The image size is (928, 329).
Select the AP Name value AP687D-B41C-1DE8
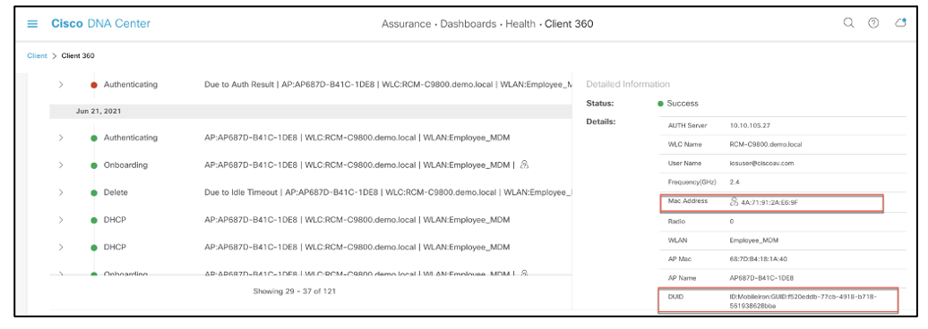761,278
